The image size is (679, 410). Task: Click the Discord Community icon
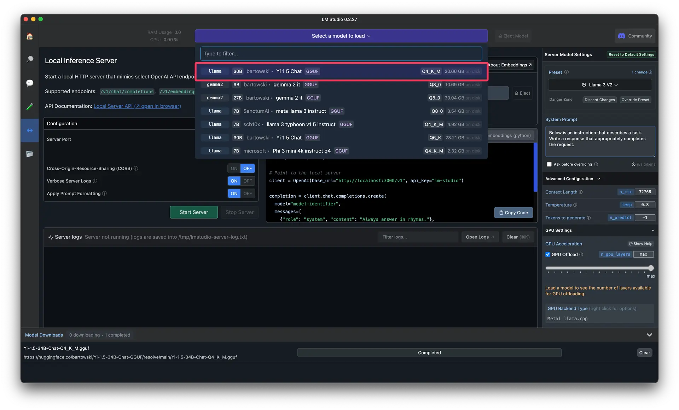(621, 36)
